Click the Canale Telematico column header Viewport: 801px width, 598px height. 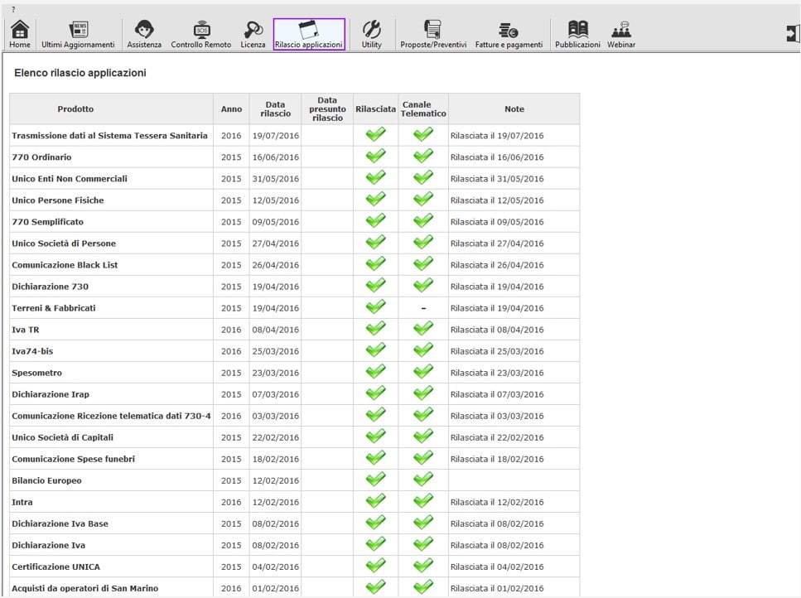(423, 109)
